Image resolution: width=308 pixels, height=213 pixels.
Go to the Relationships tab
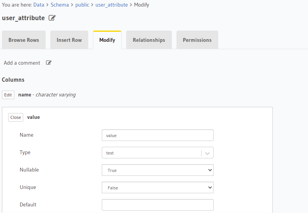149,40
